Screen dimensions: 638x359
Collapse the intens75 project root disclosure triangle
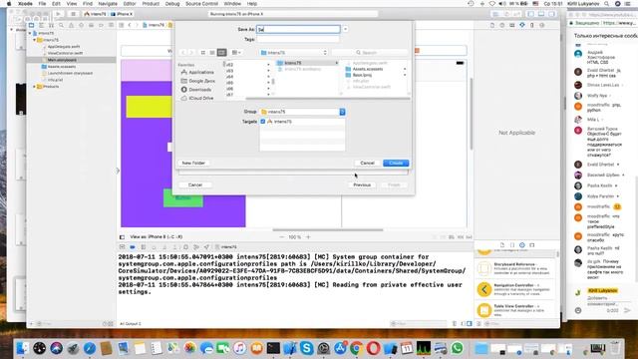tap(30, 33)
